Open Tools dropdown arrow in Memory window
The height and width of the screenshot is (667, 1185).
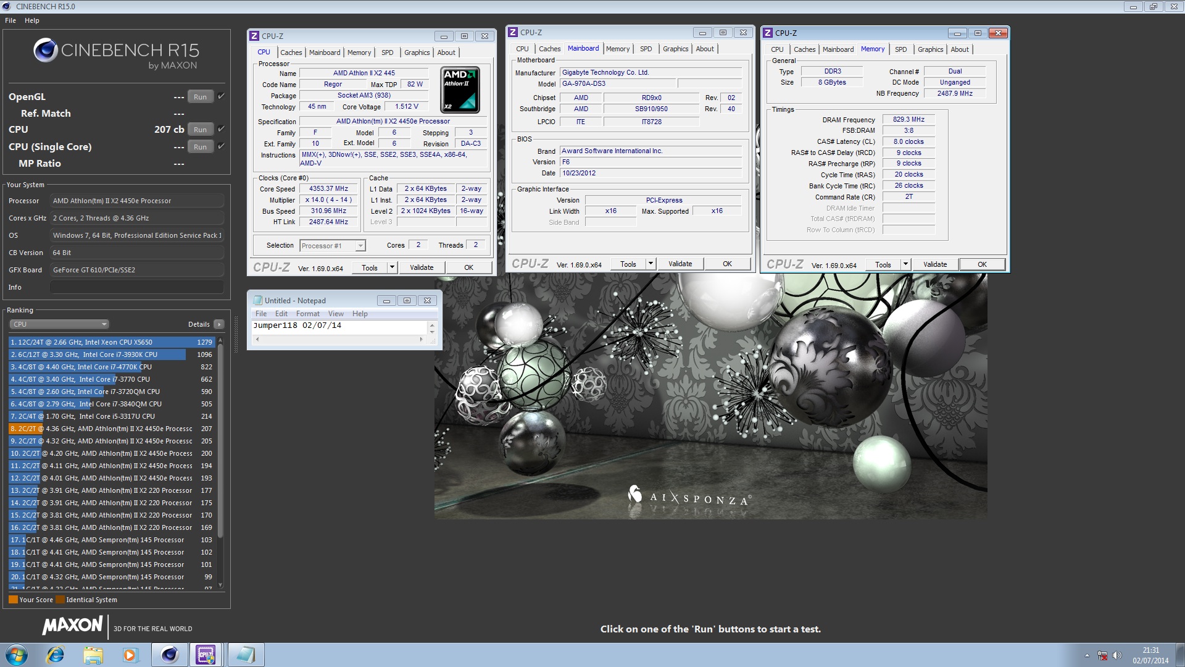click(905, 264)
